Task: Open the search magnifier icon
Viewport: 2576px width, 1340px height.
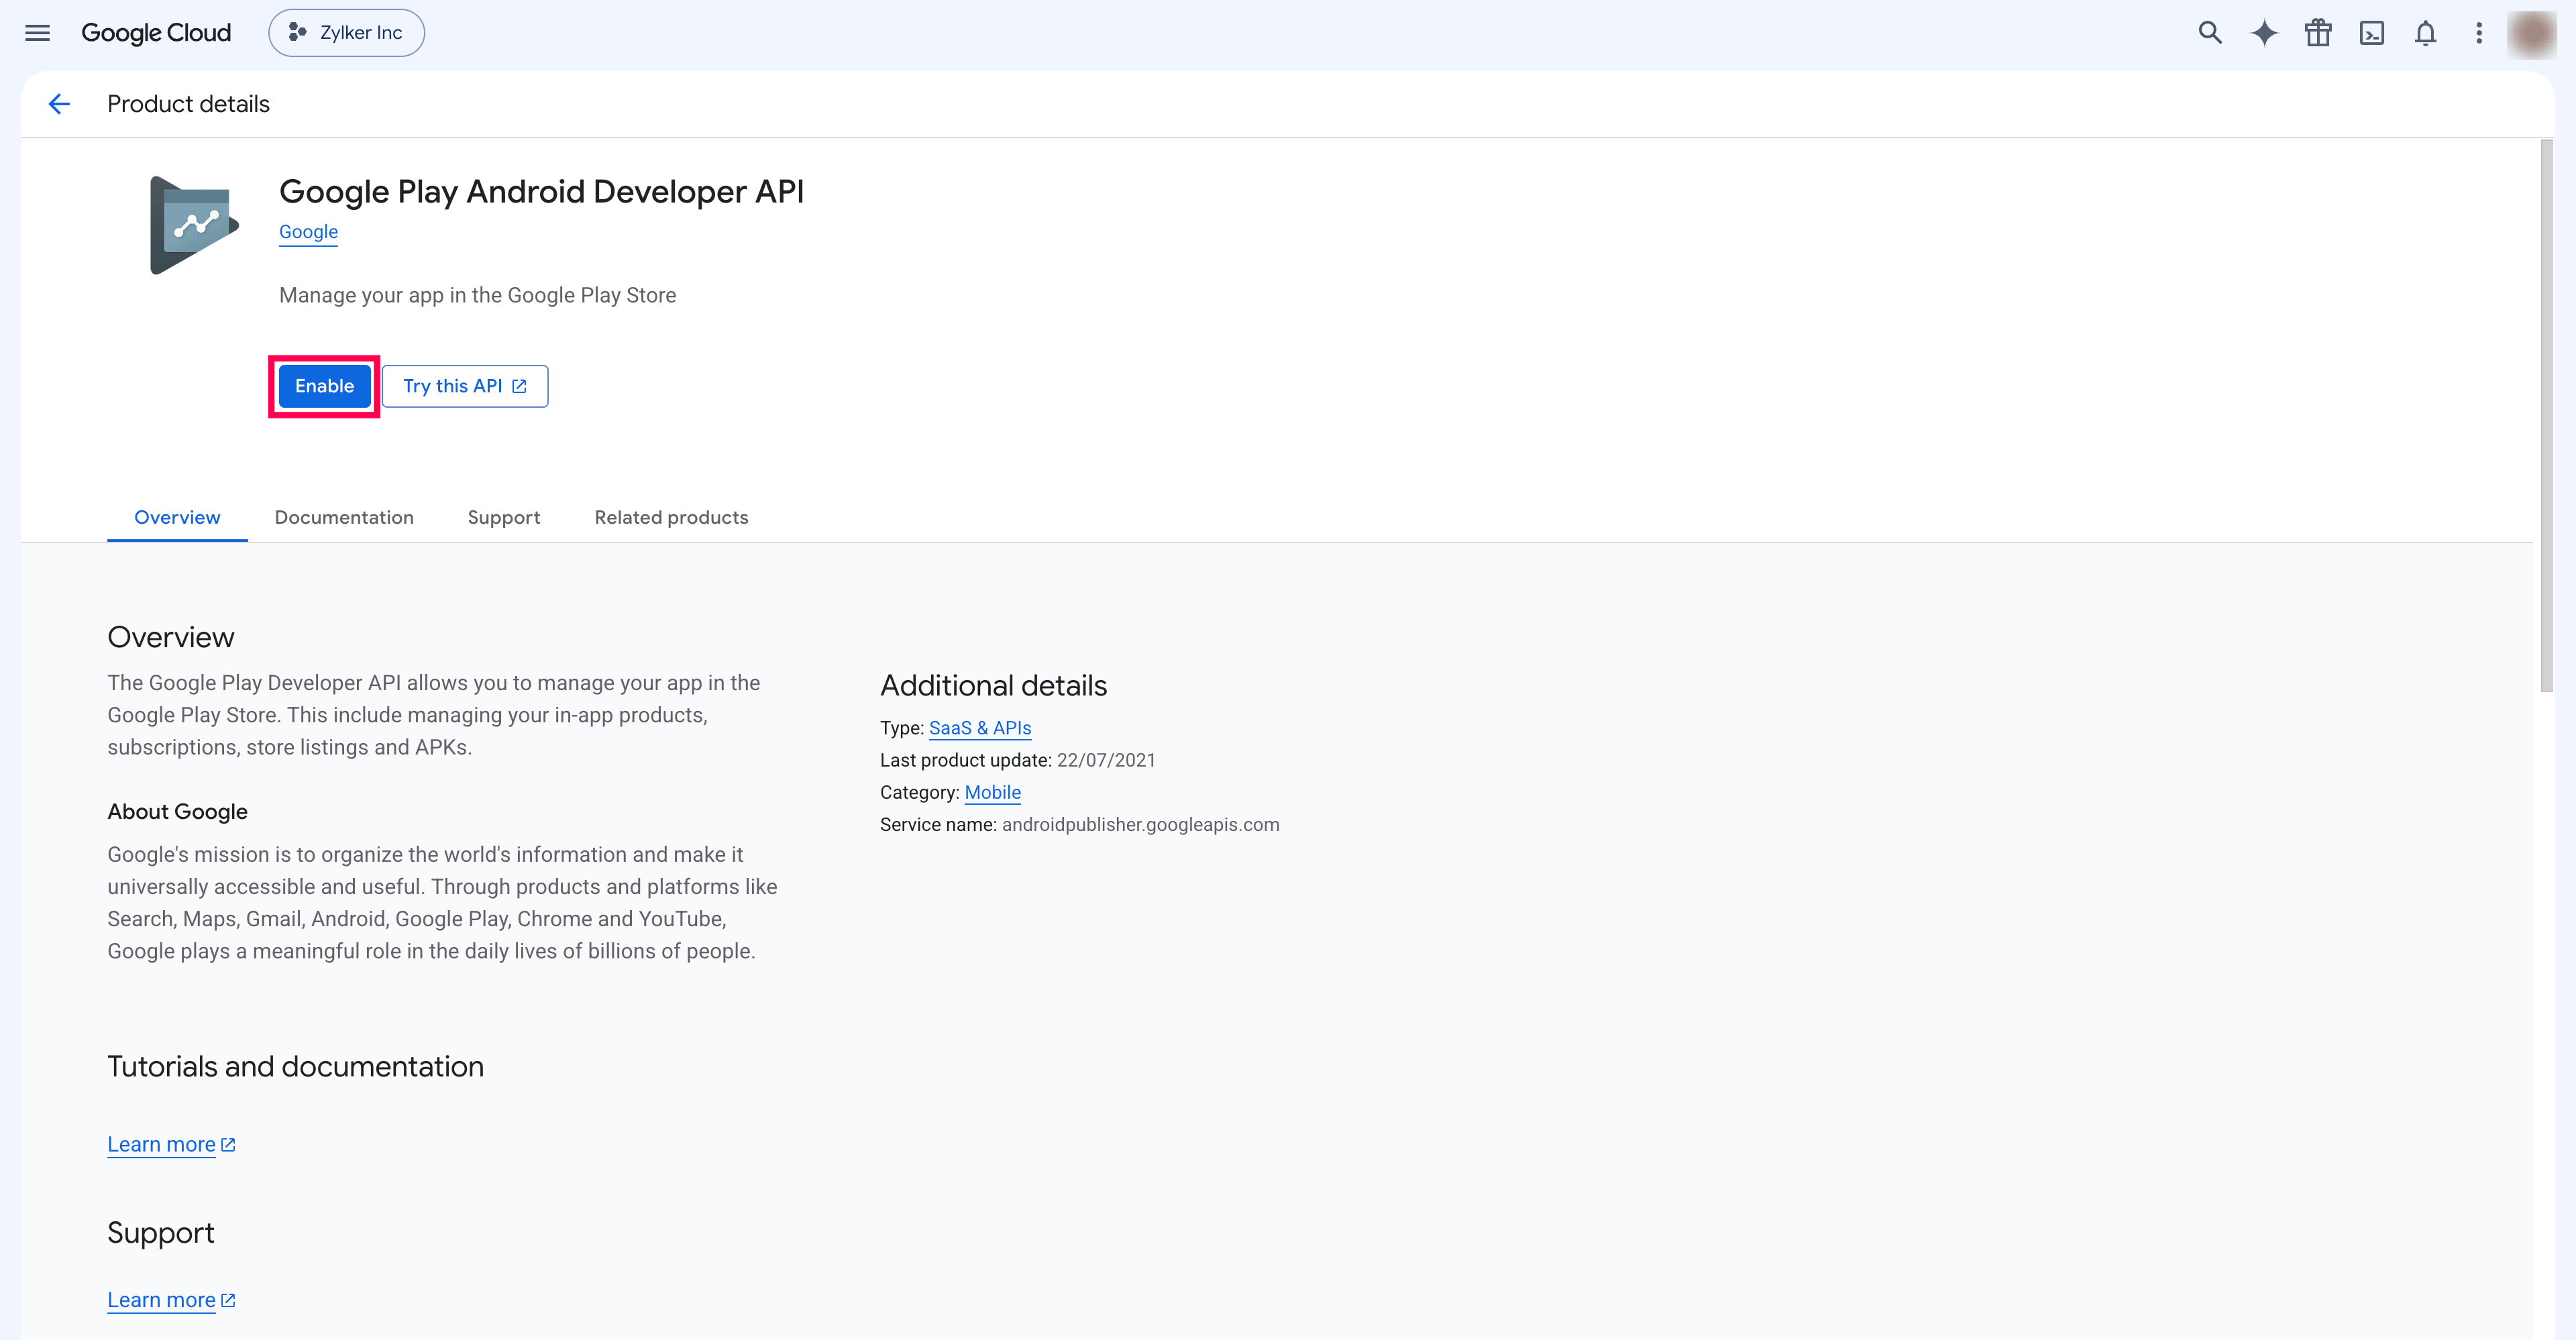Action: [2210, 33]
